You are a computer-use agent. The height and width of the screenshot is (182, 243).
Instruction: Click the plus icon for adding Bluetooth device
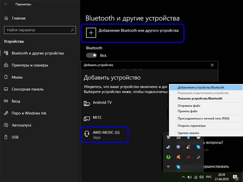pos(91,33)
